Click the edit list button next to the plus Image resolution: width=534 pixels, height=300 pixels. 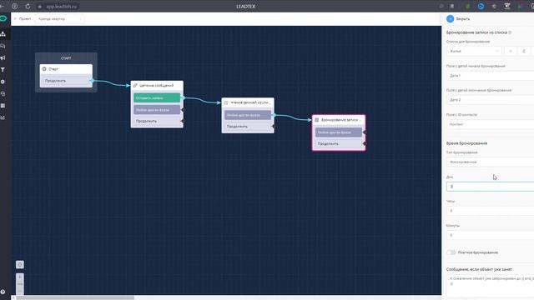pos(524,51)
